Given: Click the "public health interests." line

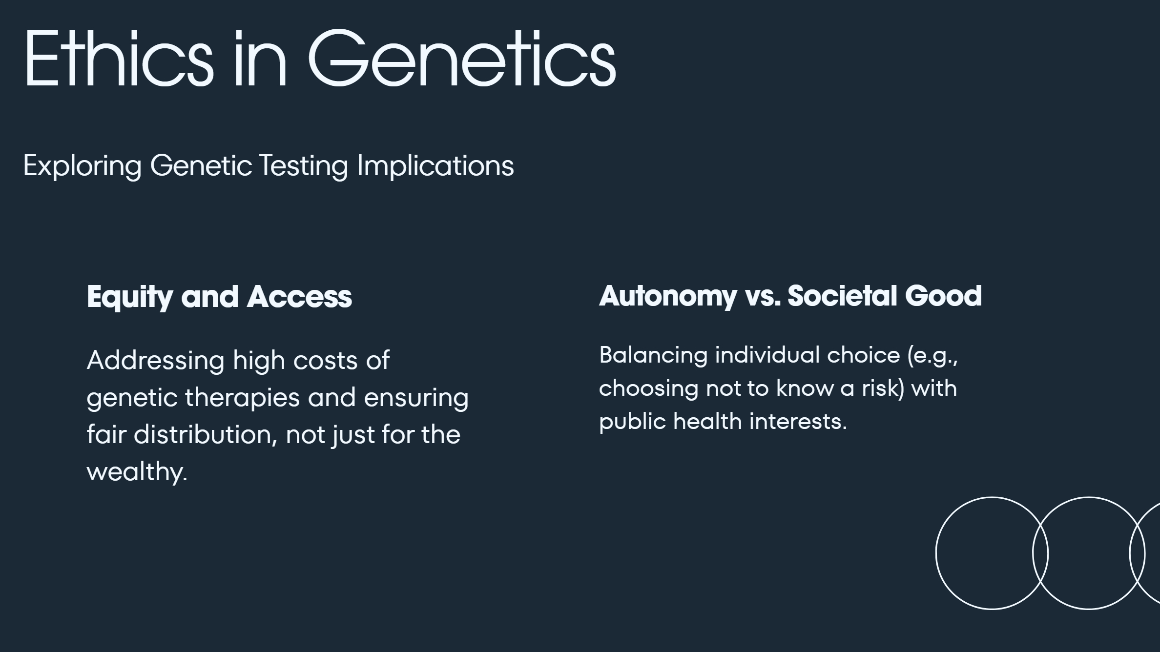Looking at the screenshot, I should 723,421.
